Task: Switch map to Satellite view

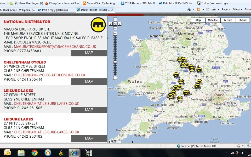Action: coord(213,20)
